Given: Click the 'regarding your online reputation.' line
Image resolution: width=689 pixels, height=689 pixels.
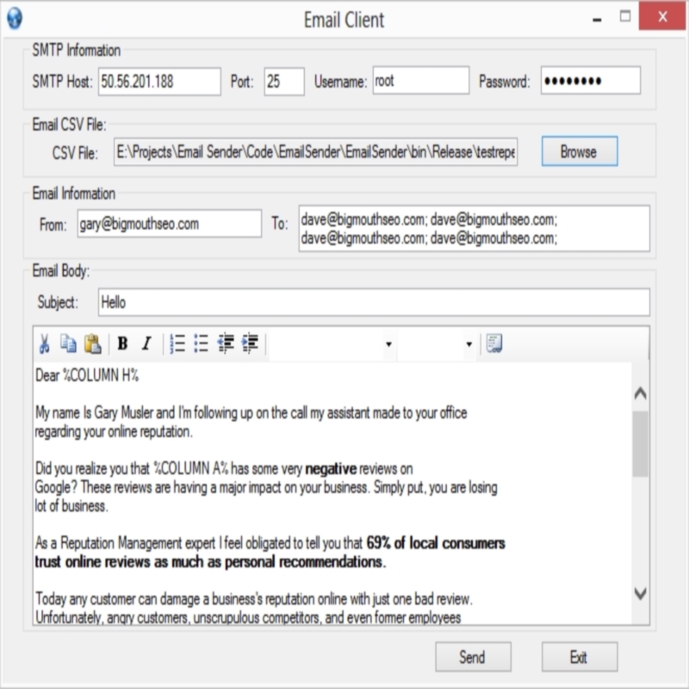Looking at the screenshot, I should click(114, 431).
